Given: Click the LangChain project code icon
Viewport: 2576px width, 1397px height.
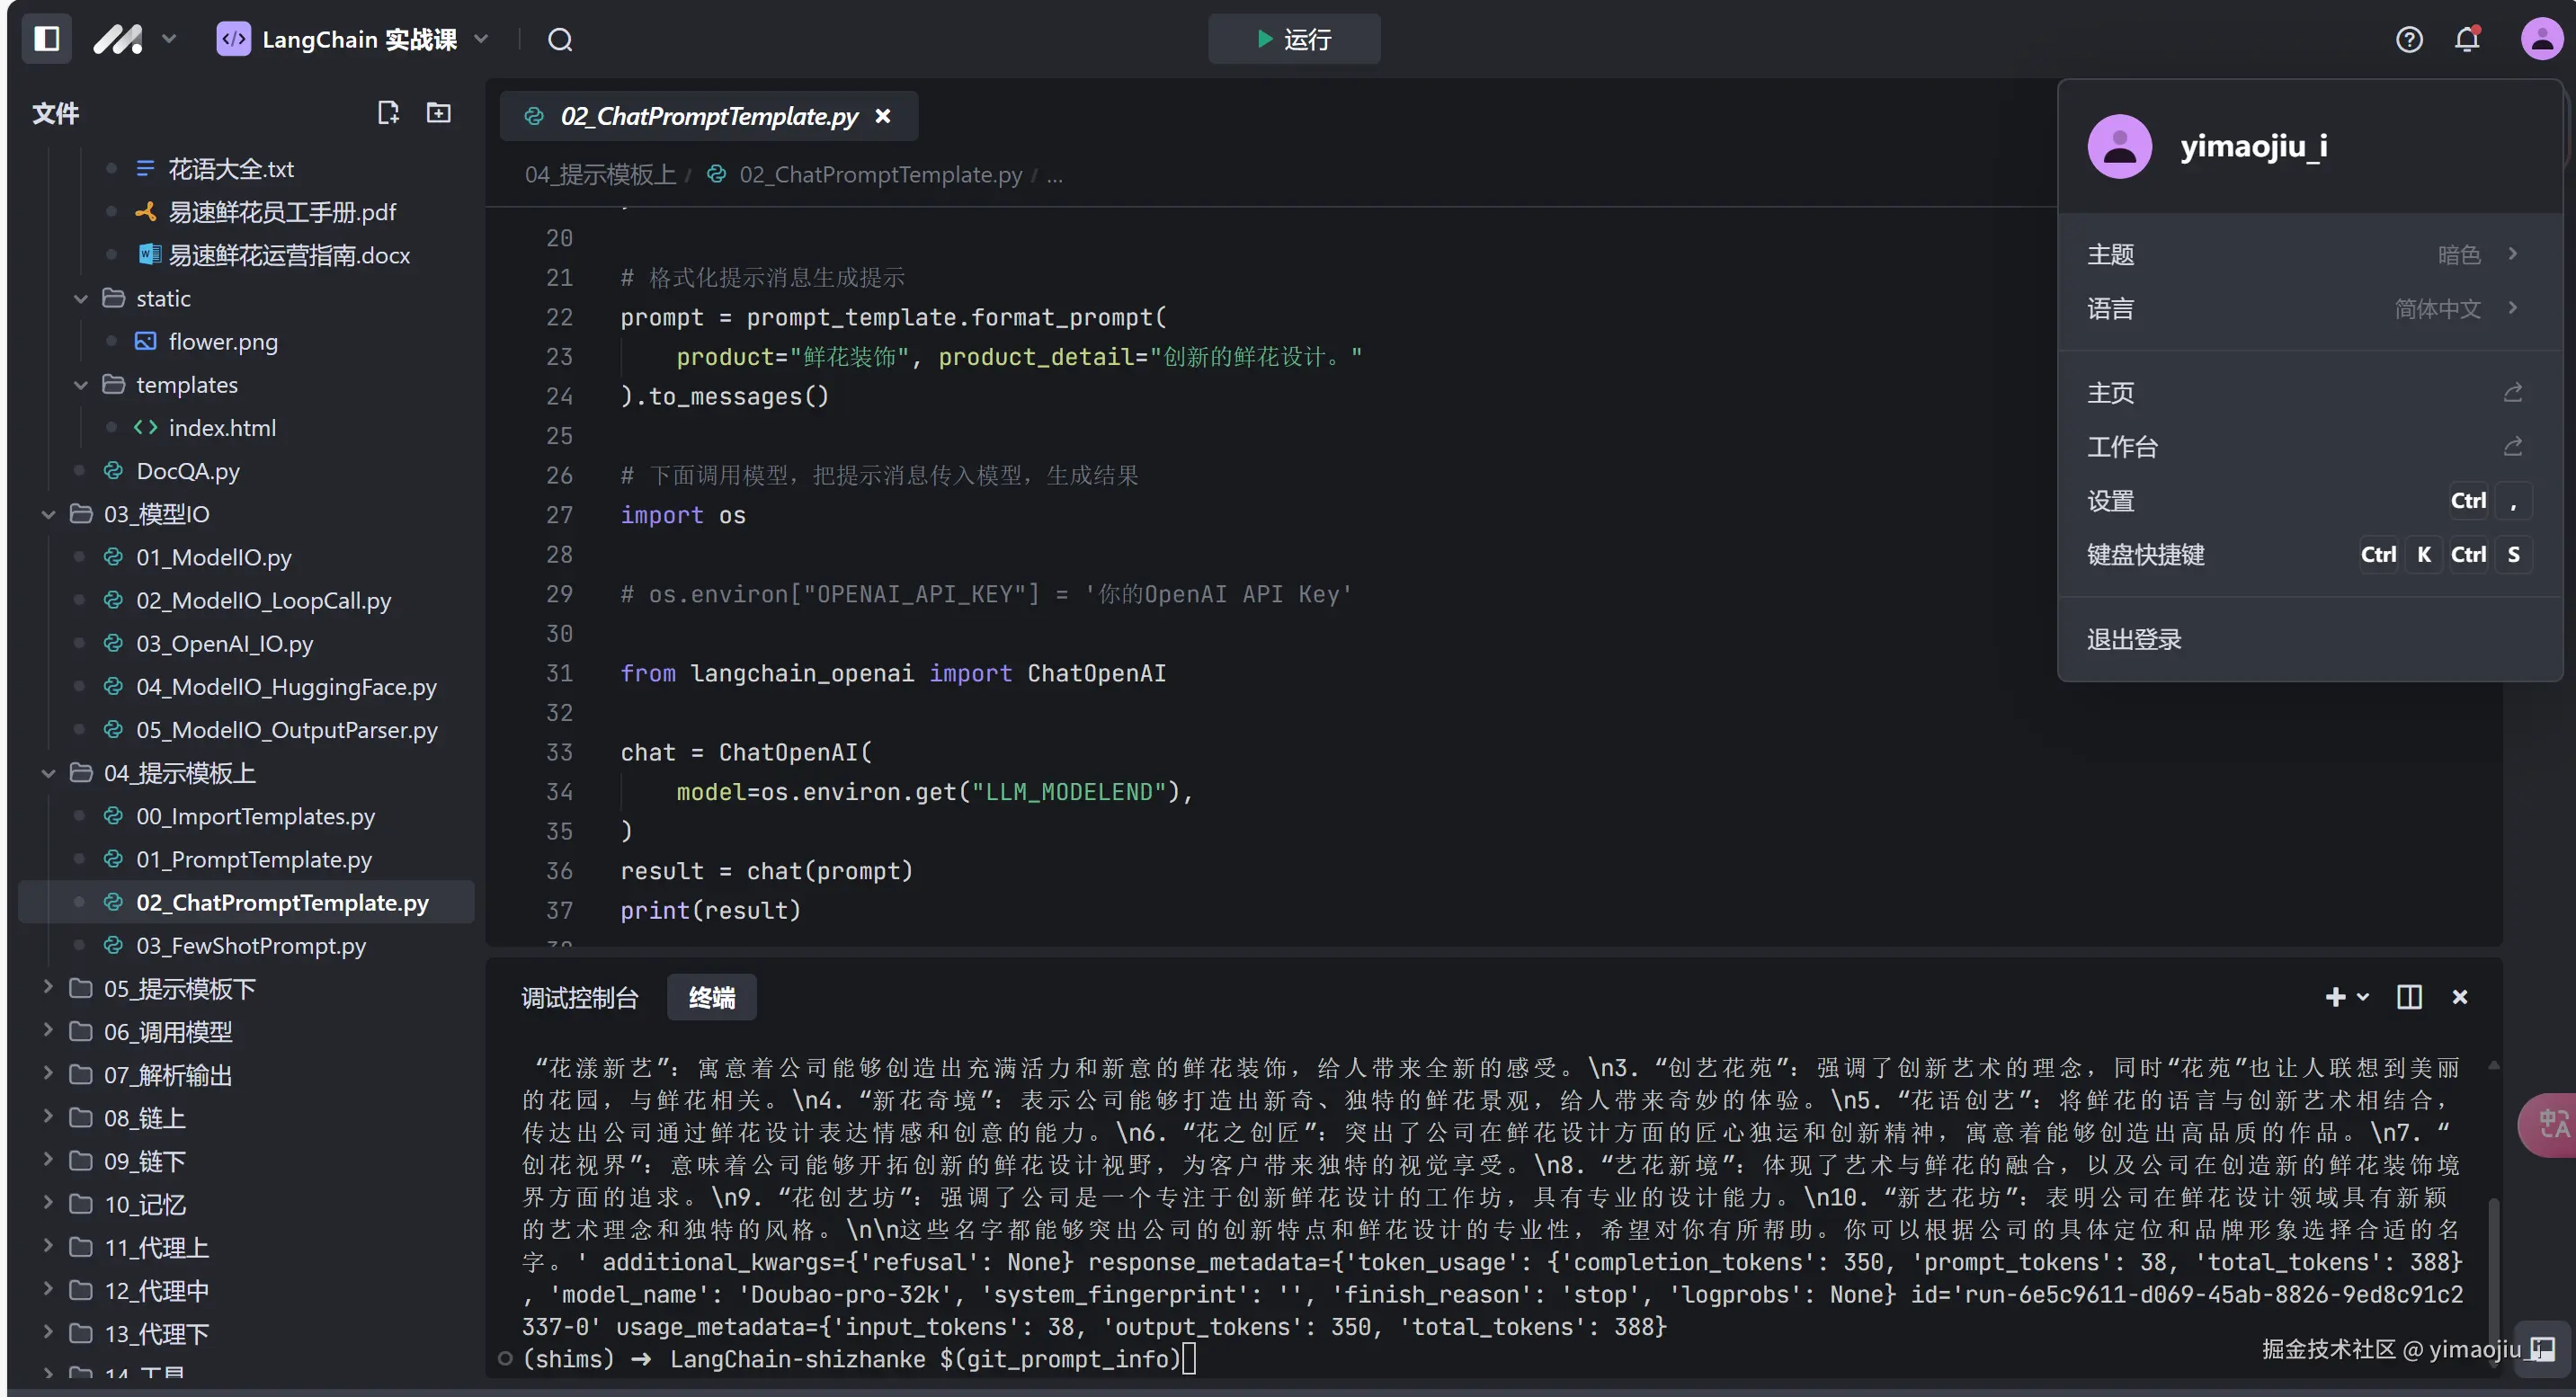Looking at the screenshot, I should tap(233, 39).
